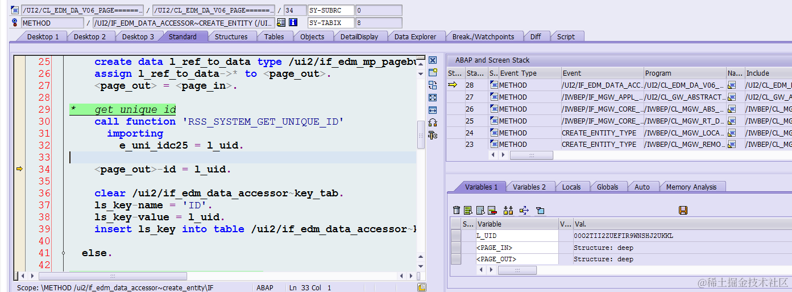Click the blue information icon in header
The height and width of the screenshot is (292, 792).
[x=293, y=23]
